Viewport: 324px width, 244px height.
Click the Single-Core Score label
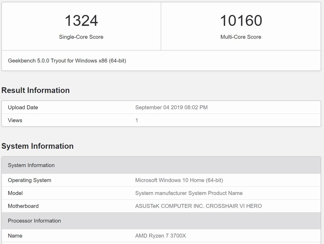pyautogui.click(x=81, y=37)
